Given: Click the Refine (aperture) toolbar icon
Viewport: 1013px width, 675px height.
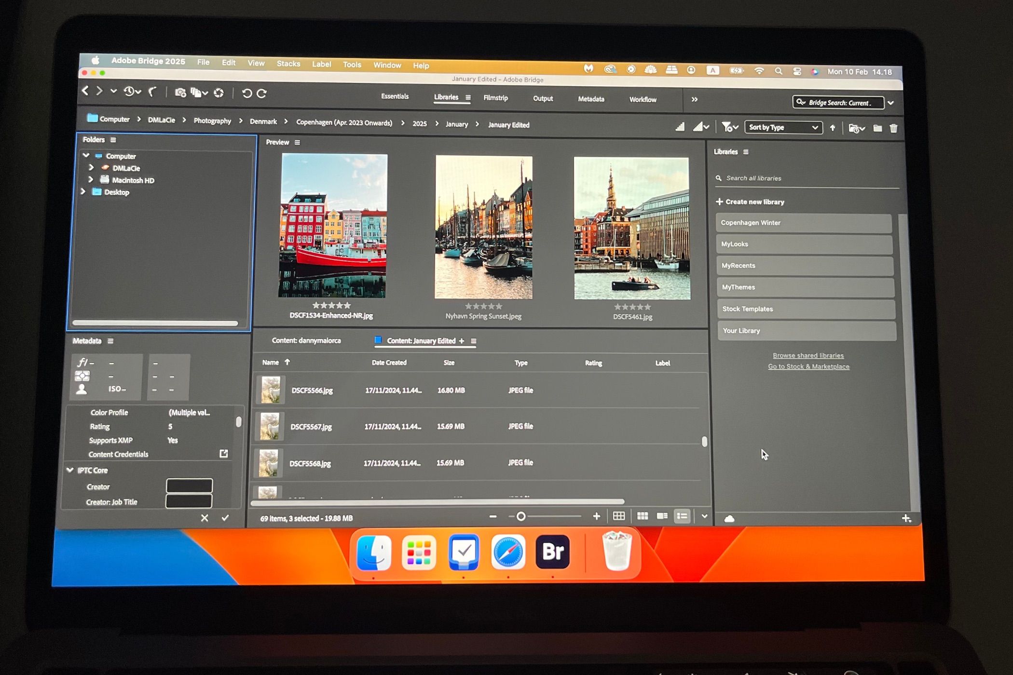Looking at the screenshot, I should coord(218,93).
